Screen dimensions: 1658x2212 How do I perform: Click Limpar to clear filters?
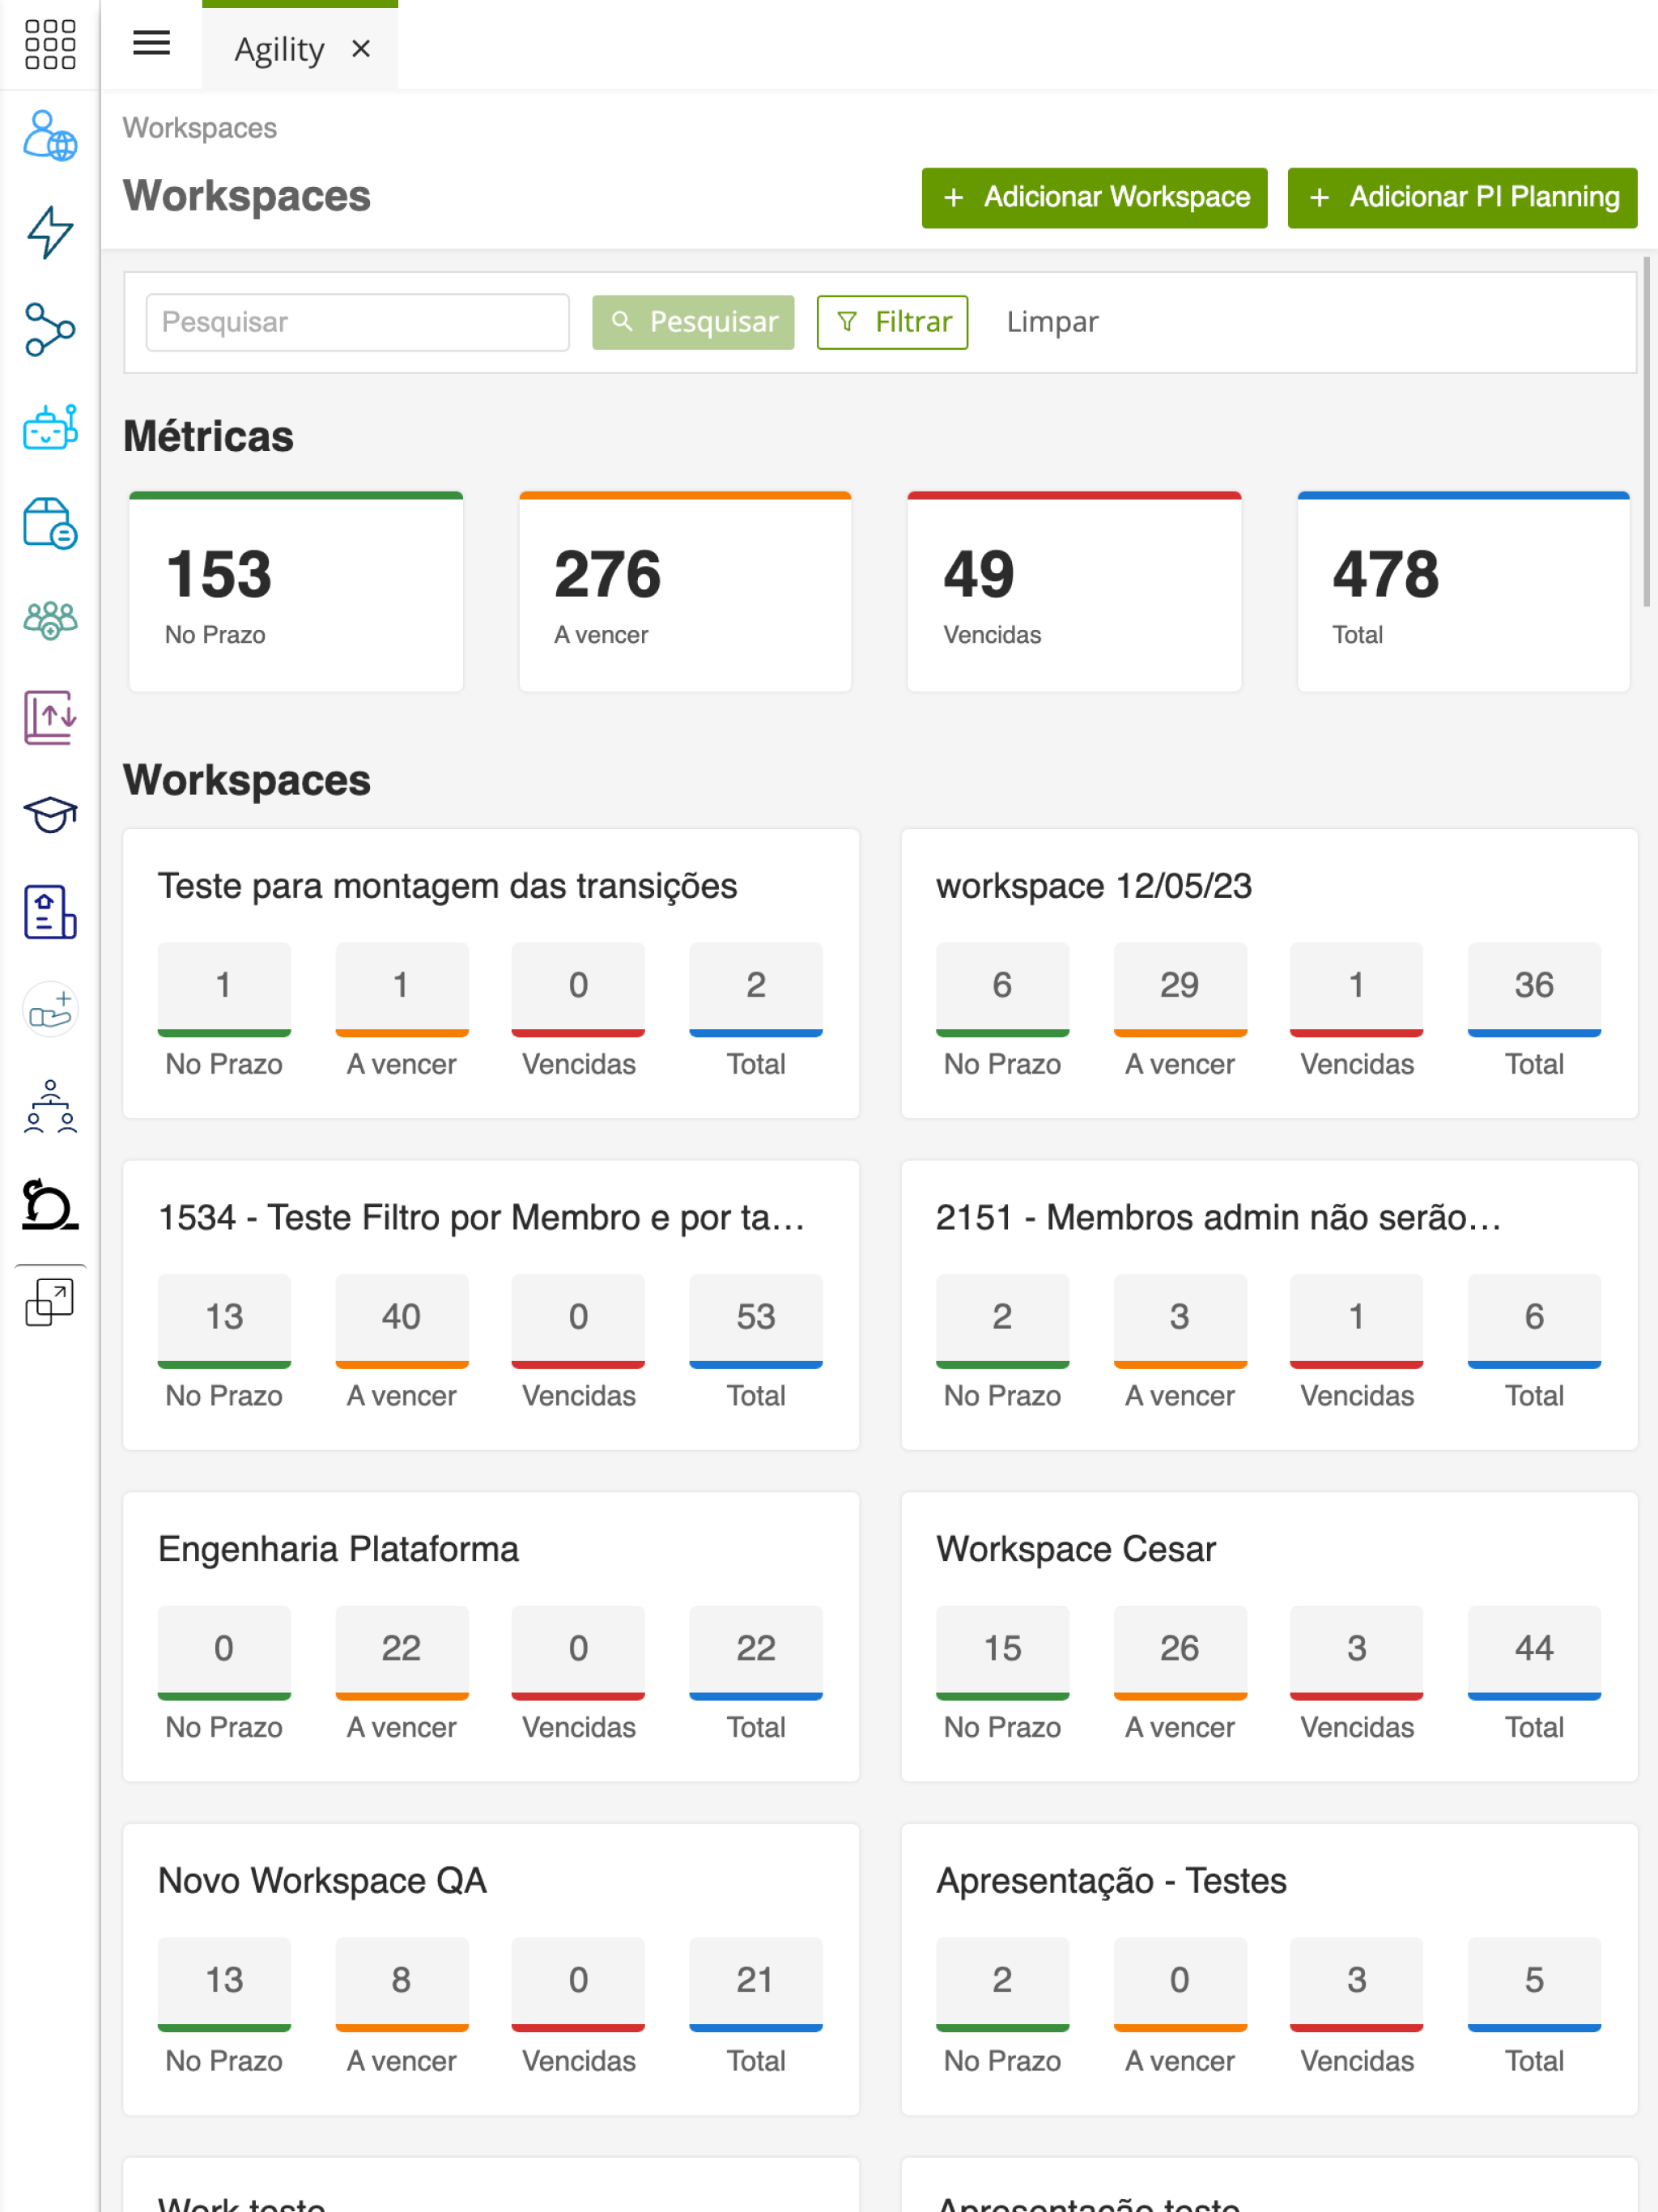click(x=1052, y=322)
